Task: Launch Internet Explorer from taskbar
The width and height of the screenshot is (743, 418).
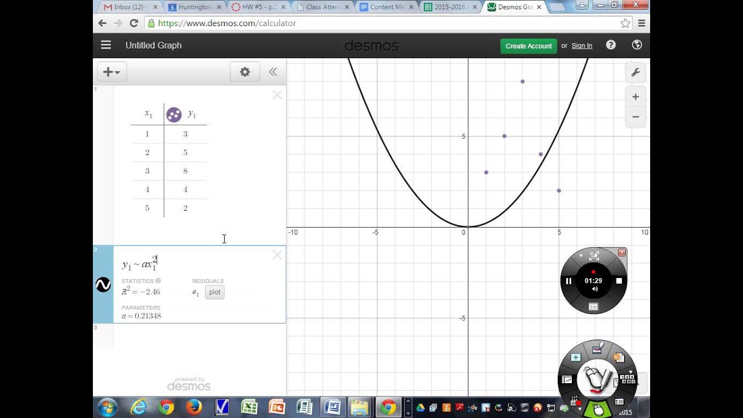Action: click(139, 408)
